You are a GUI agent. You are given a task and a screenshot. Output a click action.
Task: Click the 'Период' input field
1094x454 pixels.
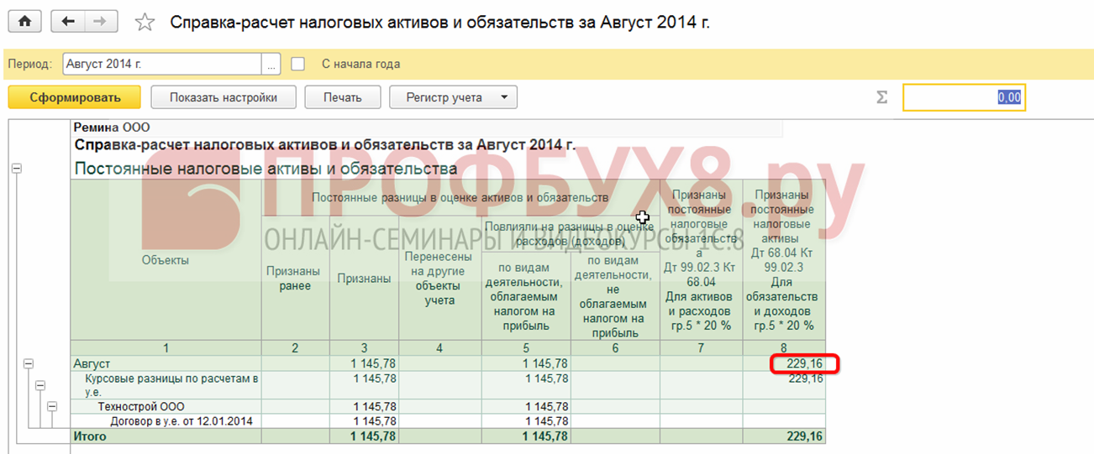tap(161, 64)
